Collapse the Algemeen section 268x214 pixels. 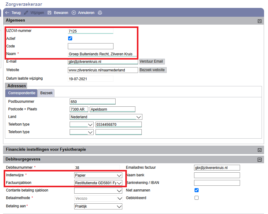(259, 21)
